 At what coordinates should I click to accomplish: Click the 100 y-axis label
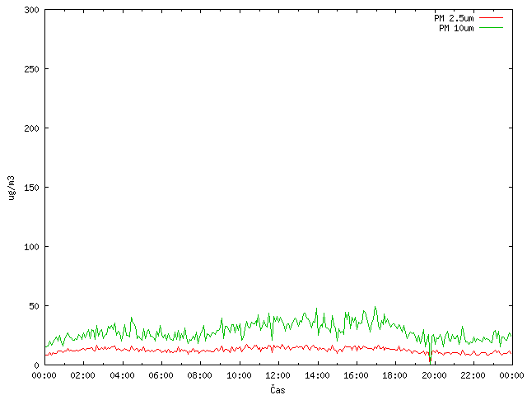point(31,247)
